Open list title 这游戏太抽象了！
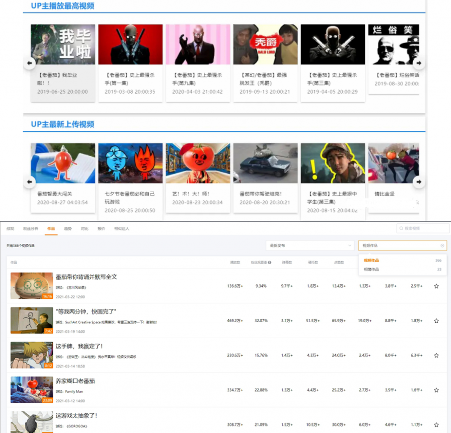The height and width of the screenshot is (433, 451). tap(76, 415)
